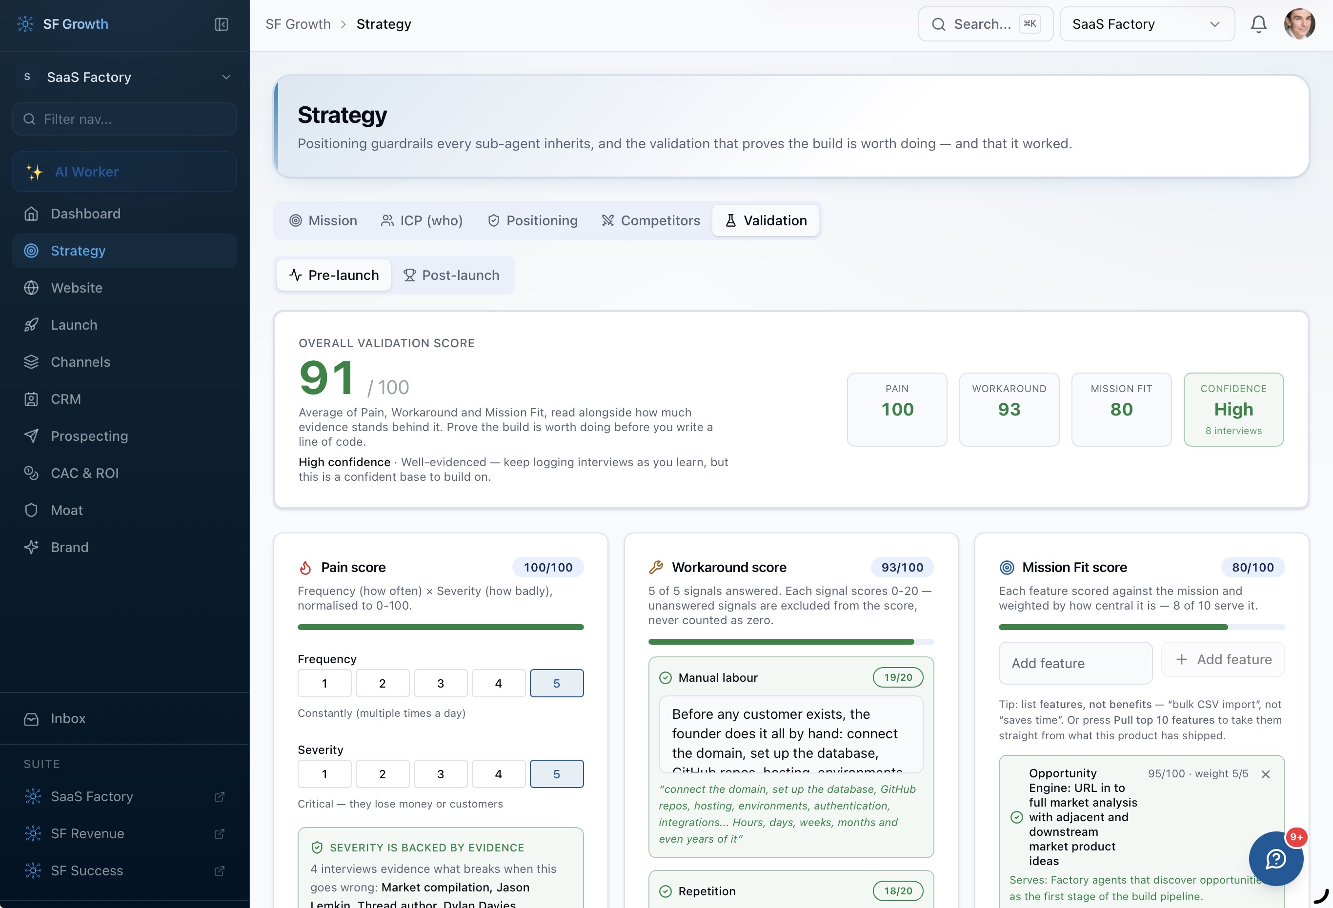Click the SF Growth logo icon
The height and width of the screenshot is (908, 1333).
tap(25, 24)
